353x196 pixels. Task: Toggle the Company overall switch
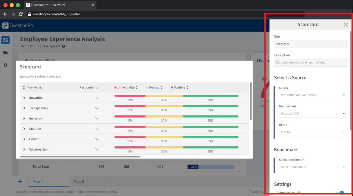340,193
